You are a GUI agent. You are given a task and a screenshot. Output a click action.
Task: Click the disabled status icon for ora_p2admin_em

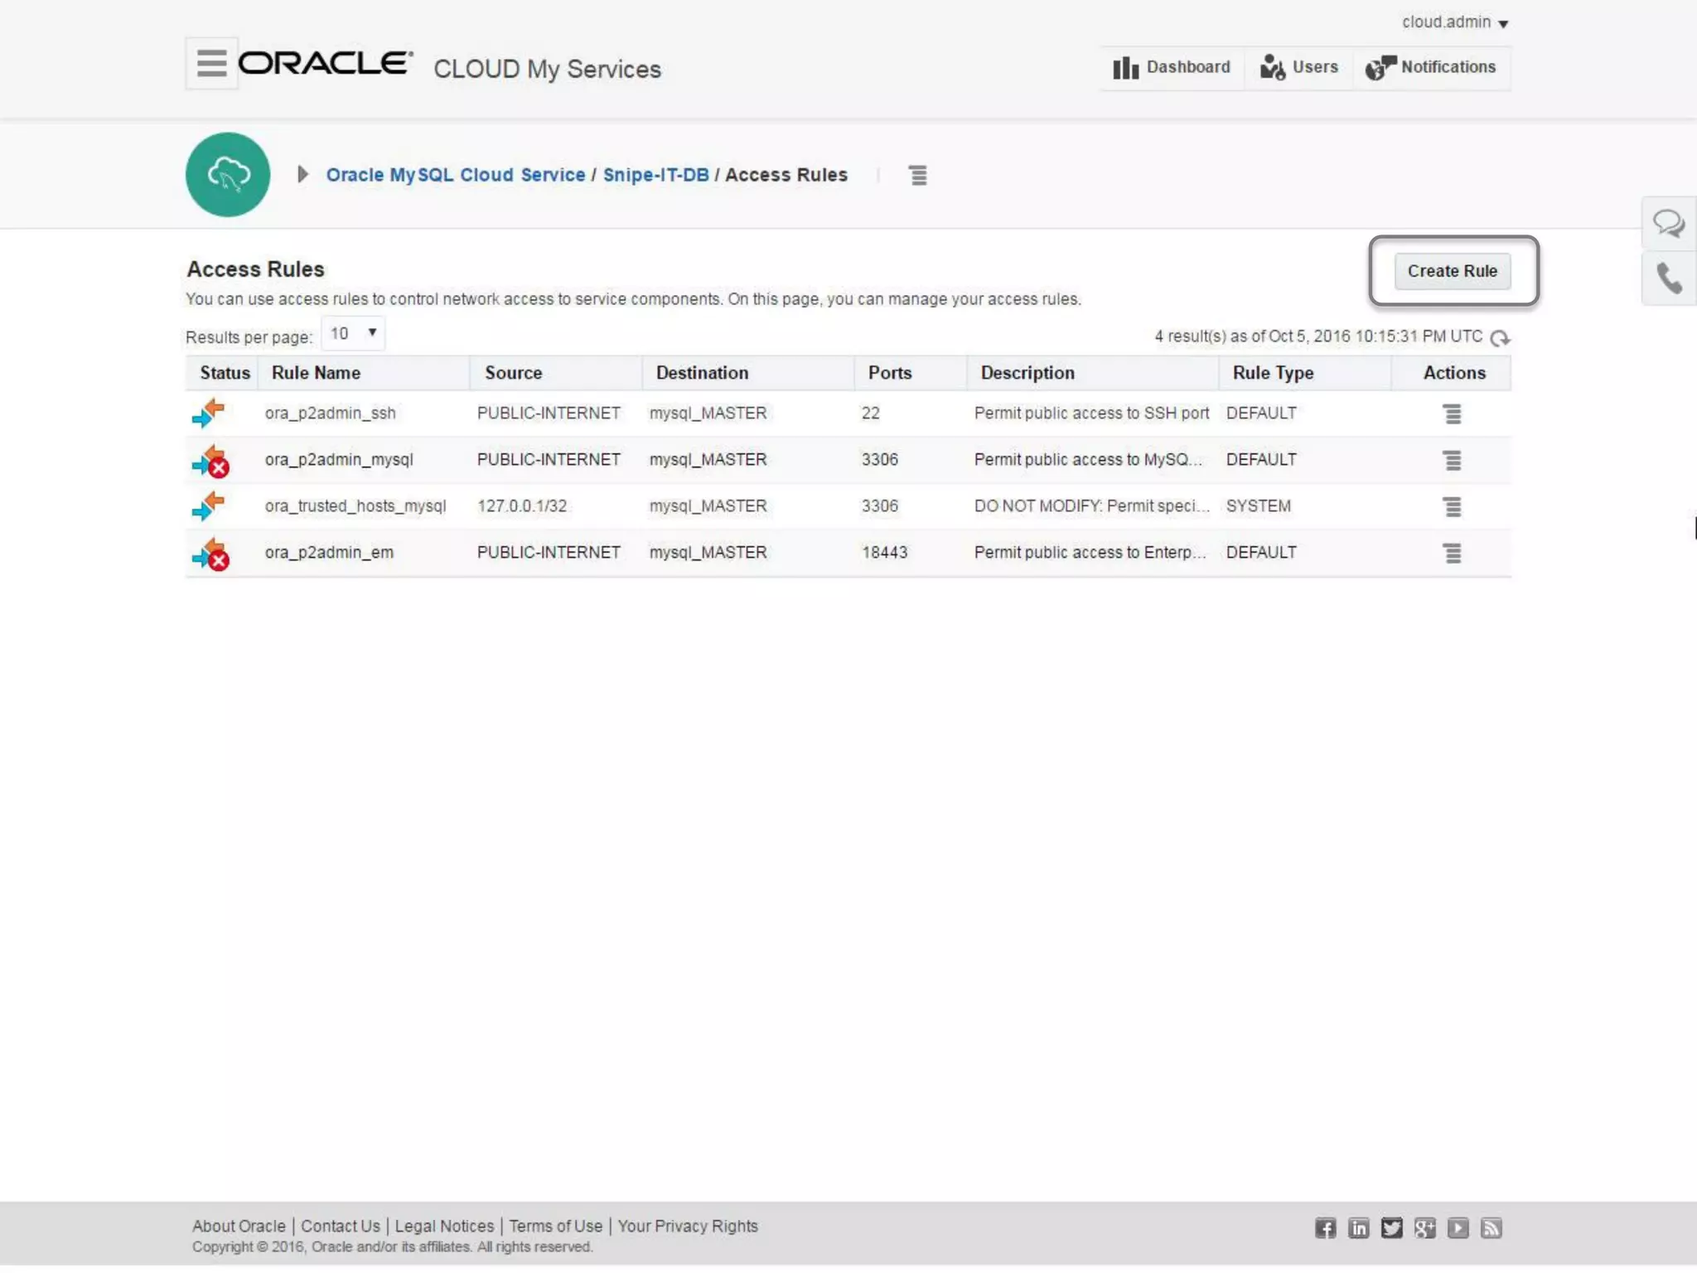pos(210,553)
